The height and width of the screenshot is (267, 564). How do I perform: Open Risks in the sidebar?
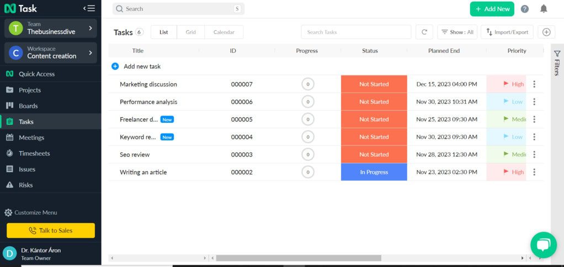(51, 185)
